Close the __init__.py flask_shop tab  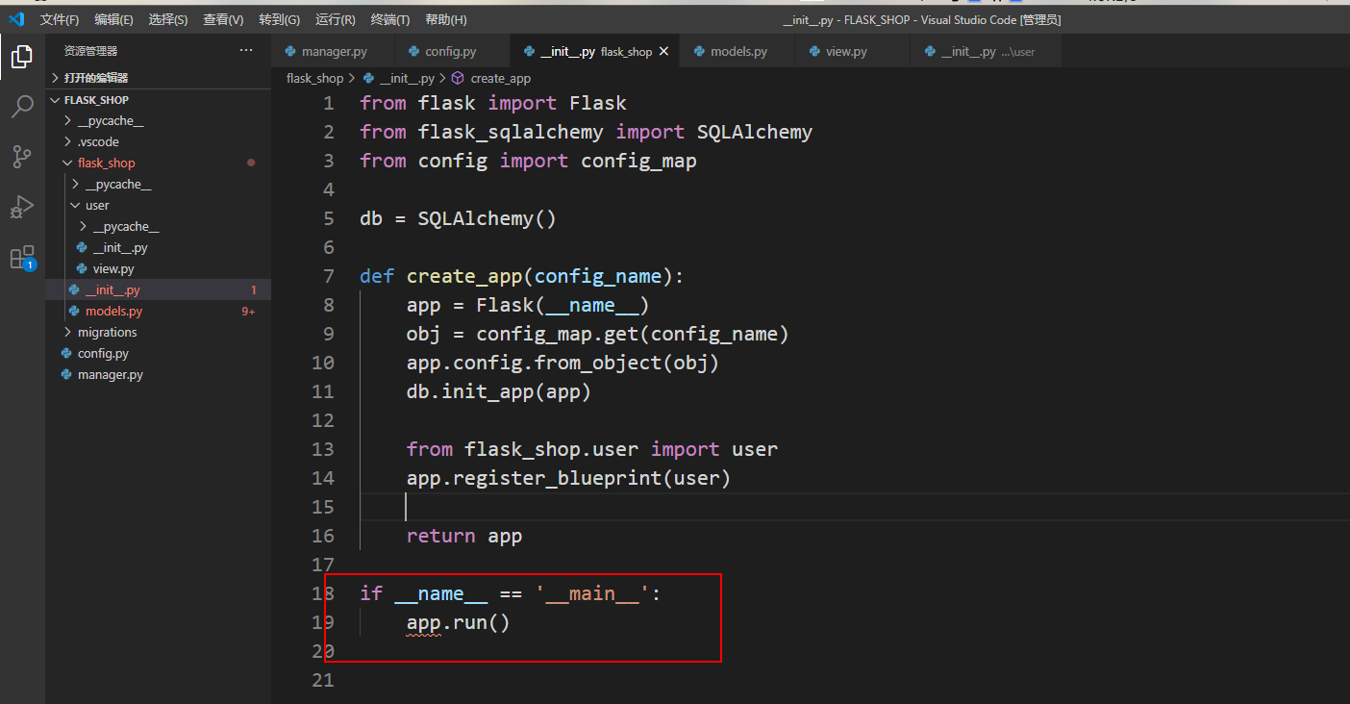(663, 51)
